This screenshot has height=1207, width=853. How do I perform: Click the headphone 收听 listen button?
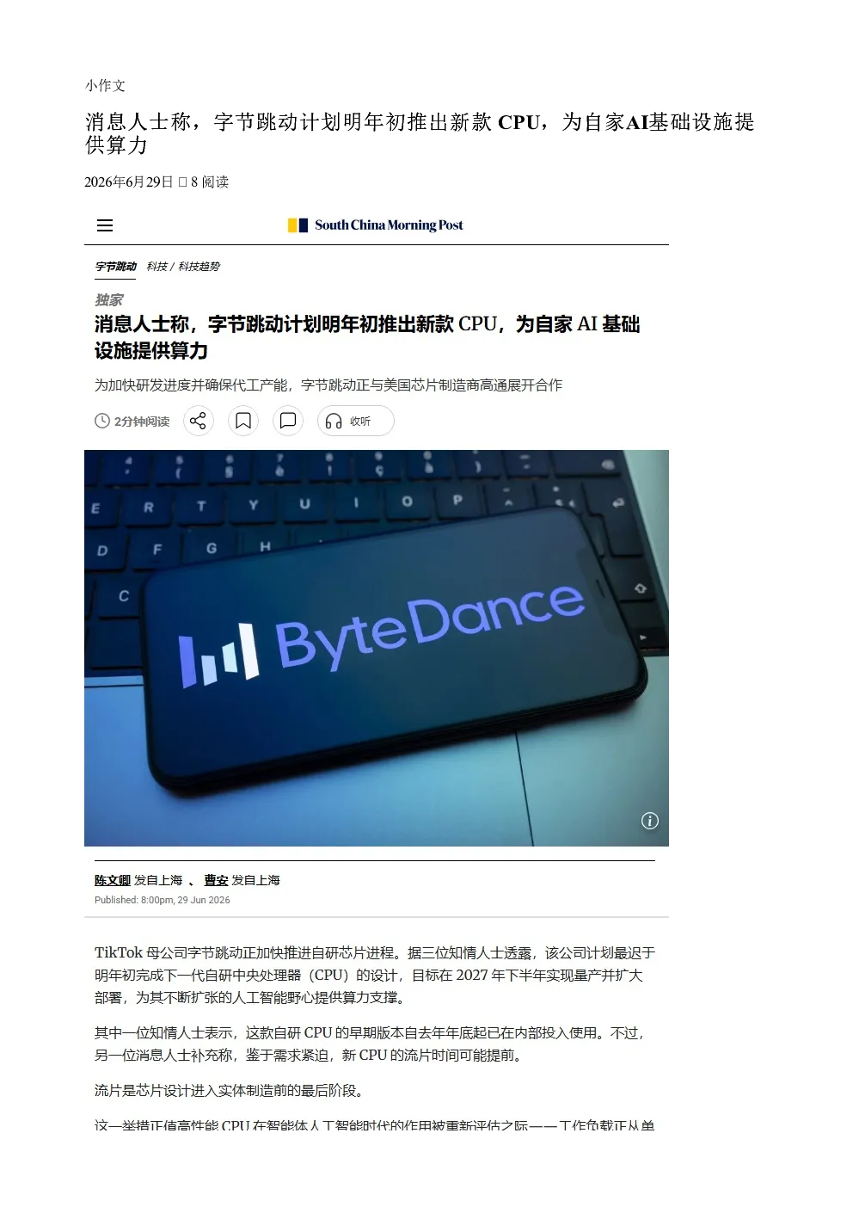coord(356,421)
